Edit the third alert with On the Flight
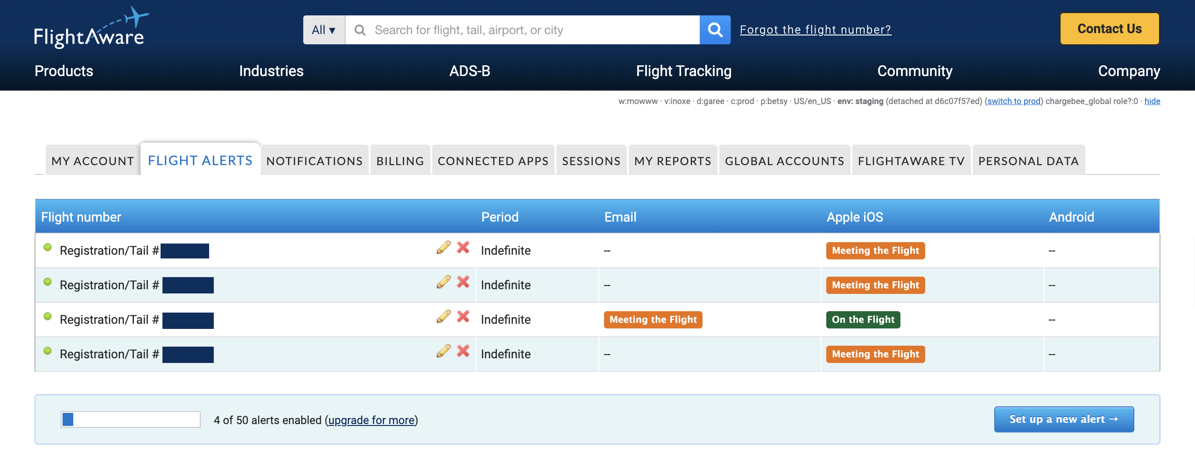 (x=443, y=316)
